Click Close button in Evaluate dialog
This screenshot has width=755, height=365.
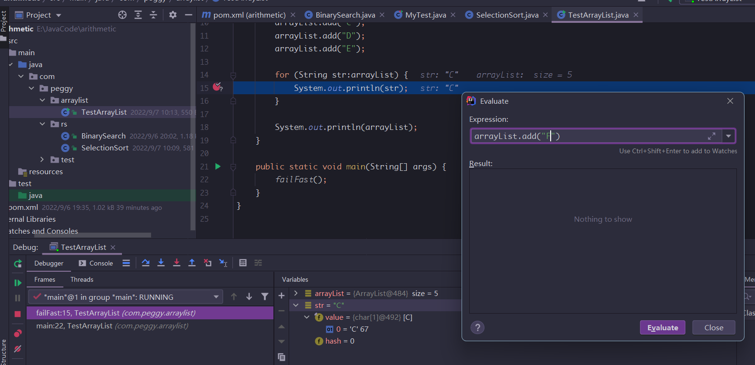point(714,327)
